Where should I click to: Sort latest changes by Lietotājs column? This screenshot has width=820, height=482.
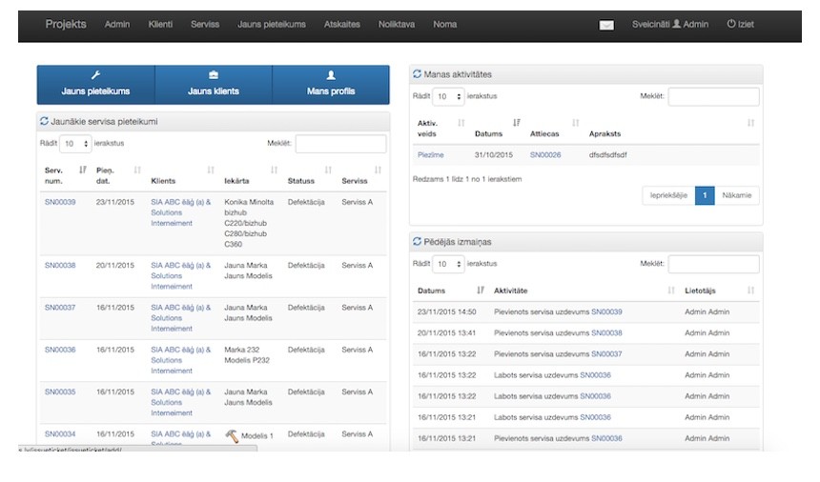[x=750, y=290]
